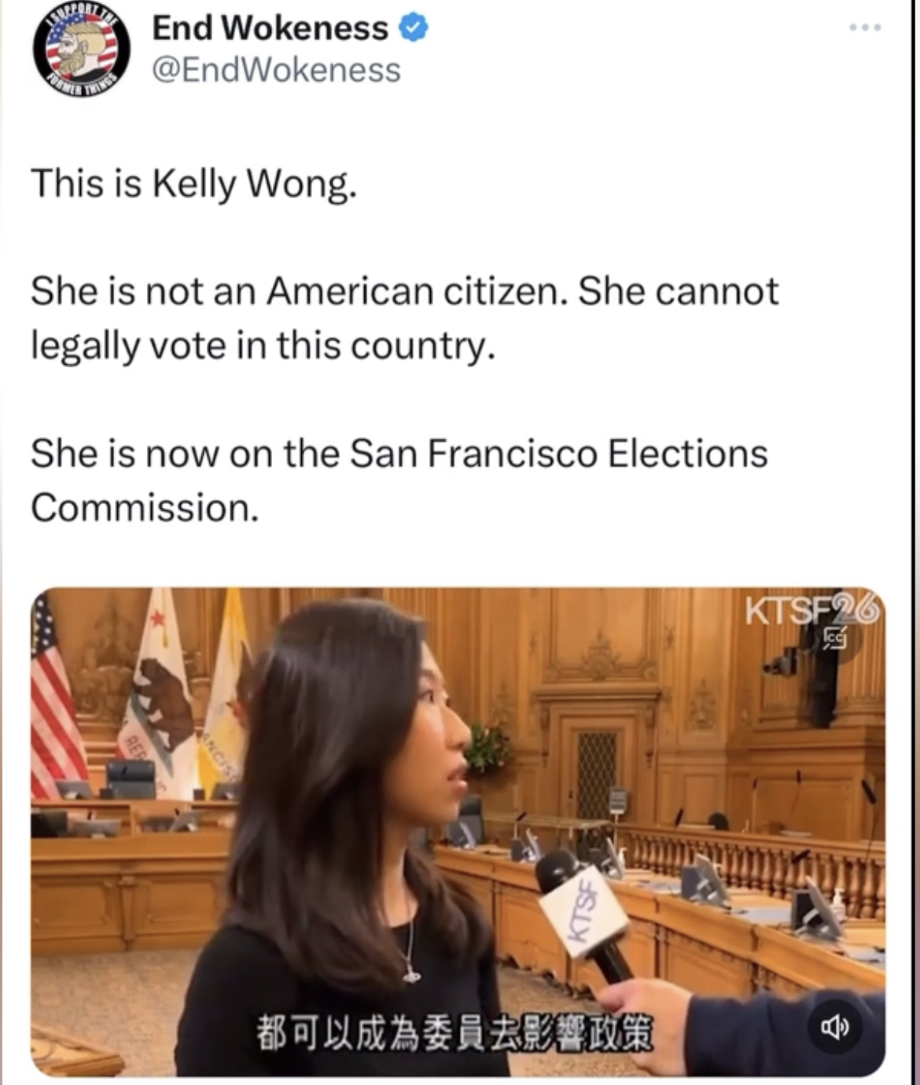
Task: Unmute the video with the speaker icon
Action: [834, 1027]
